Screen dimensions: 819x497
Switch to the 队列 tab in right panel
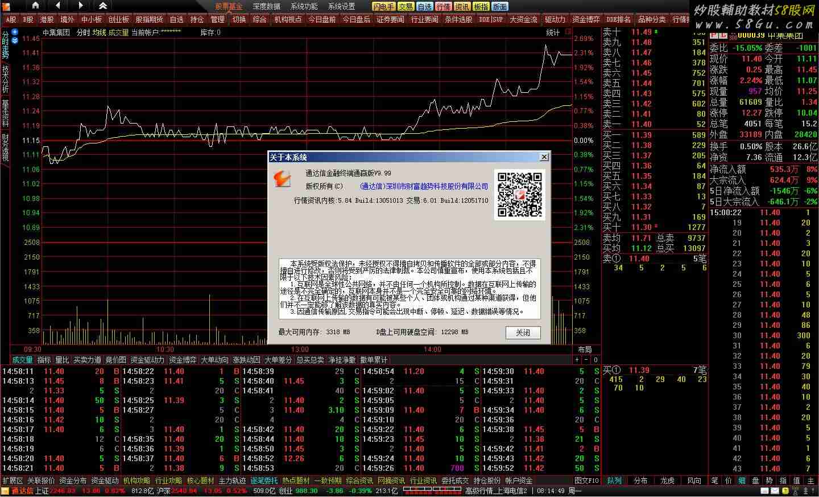[x=614, y=480]
